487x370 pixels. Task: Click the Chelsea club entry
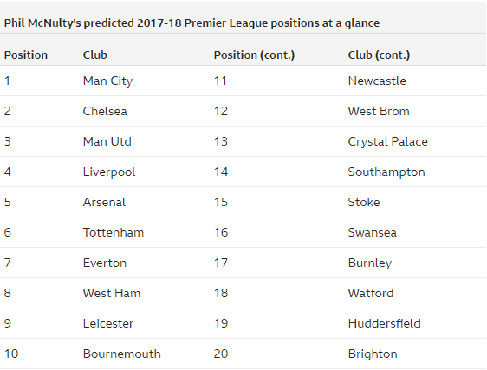[x=105, y=111]
